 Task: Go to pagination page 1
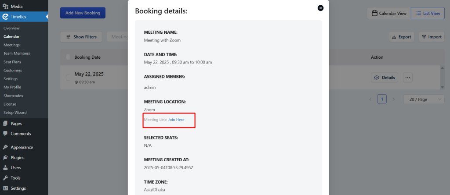point(382,99)
